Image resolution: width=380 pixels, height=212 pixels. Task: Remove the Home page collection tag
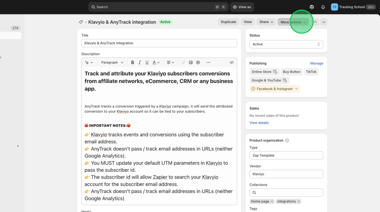[272, 202]
